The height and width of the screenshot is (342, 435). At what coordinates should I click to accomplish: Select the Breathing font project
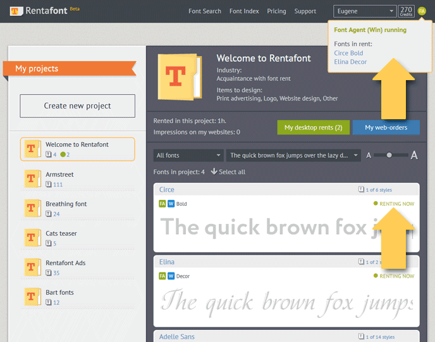click(x=77, y=208)
